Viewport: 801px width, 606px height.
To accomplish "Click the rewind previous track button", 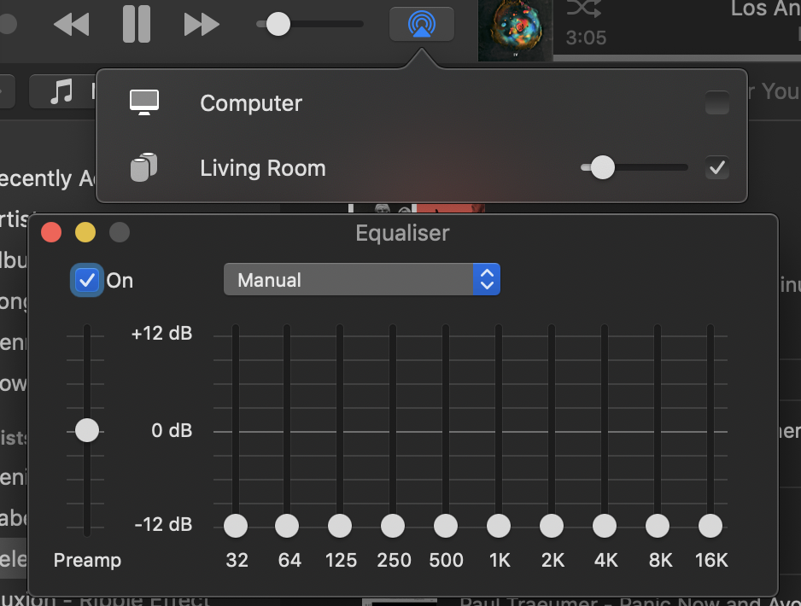I will (71, 24).
